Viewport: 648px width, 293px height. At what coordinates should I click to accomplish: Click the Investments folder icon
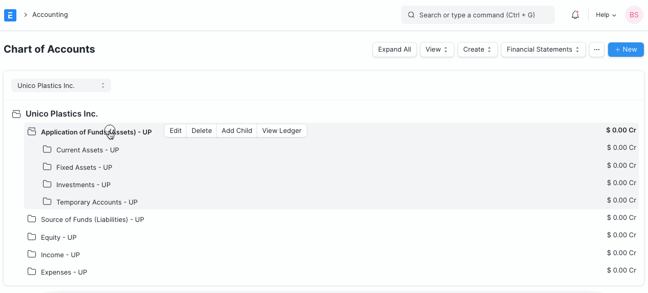(x=47, y=185)
